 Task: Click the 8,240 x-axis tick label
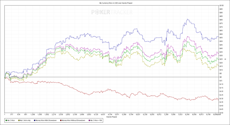[187, 115]
